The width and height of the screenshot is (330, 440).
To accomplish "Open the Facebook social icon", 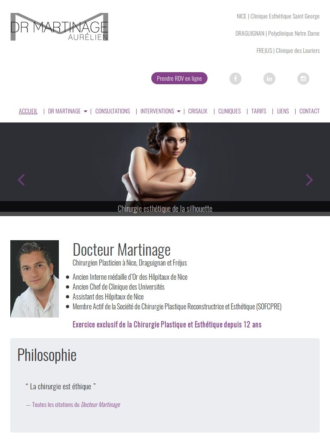I will (x=235, y=79).
